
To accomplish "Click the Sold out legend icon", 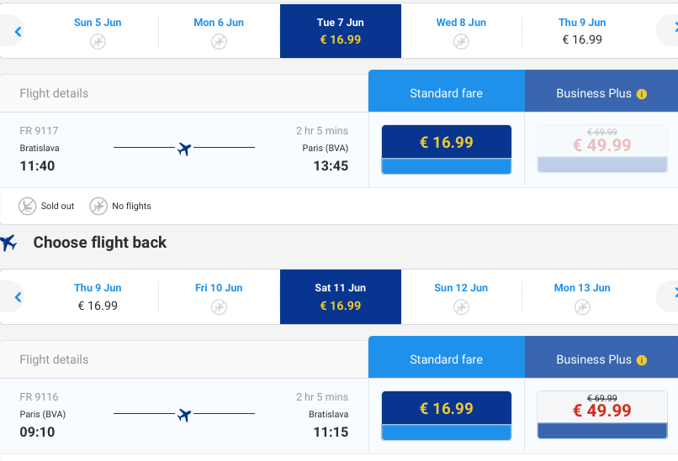I will pos(27,206).
